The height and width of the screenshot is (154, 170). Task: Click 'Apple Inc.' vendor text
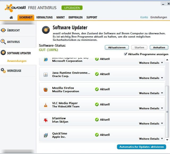coord(59,137)
